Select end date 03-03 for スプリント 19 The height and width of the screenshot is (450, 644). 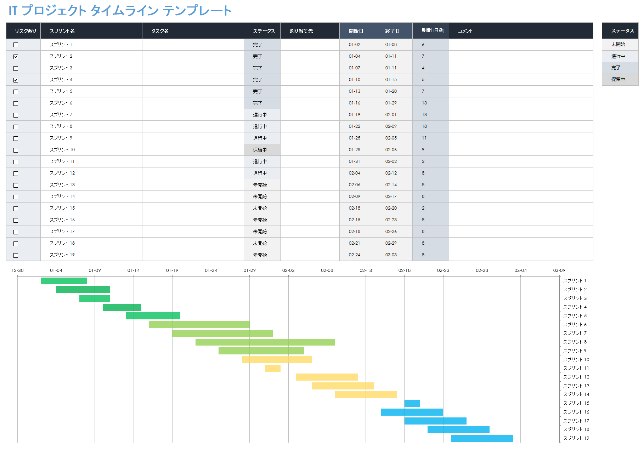394,255
